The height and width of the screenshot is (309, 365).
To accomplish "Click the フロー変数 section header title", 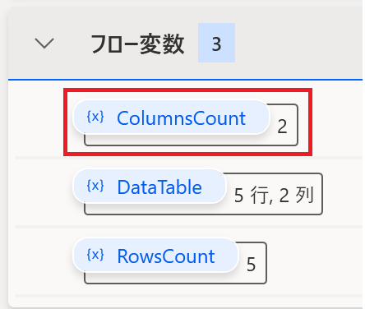I will (x=137, y=44).
